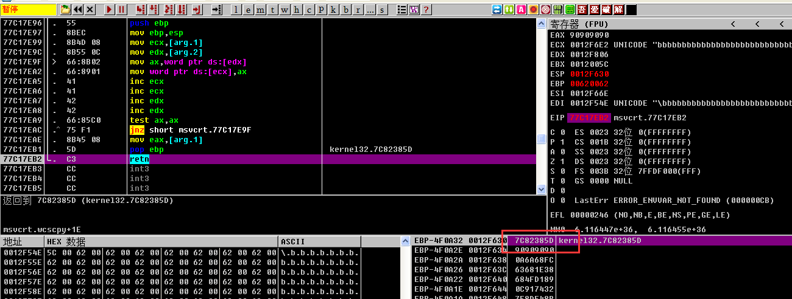Click the Step over toolbar icon
792x299 pixels.
(x=154, y=10)
